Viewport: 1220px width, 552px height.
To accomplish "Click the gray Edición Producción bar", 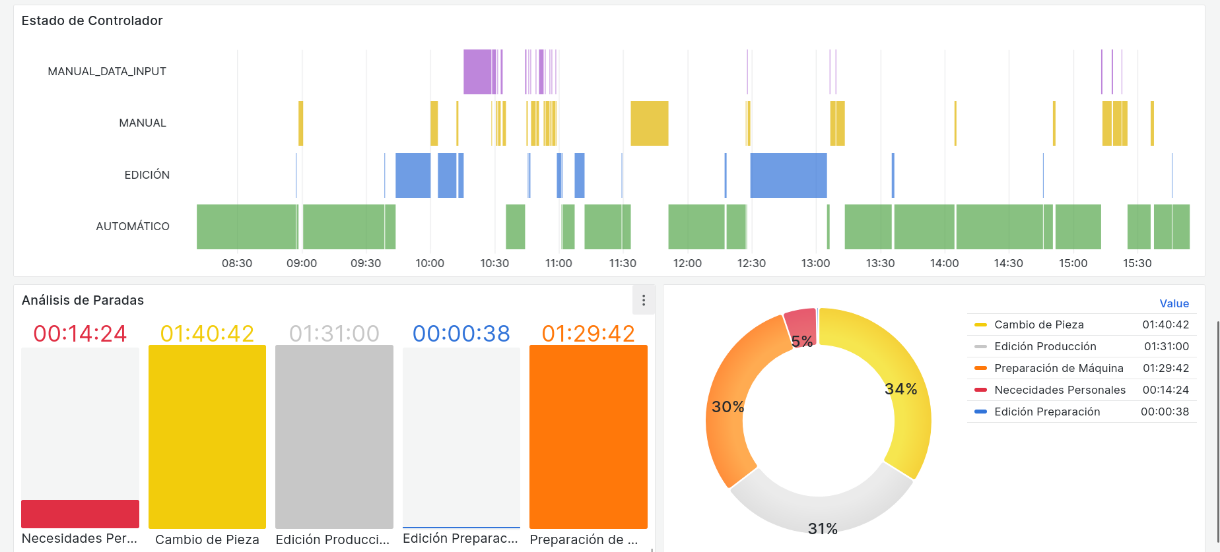I will (334, 437).
